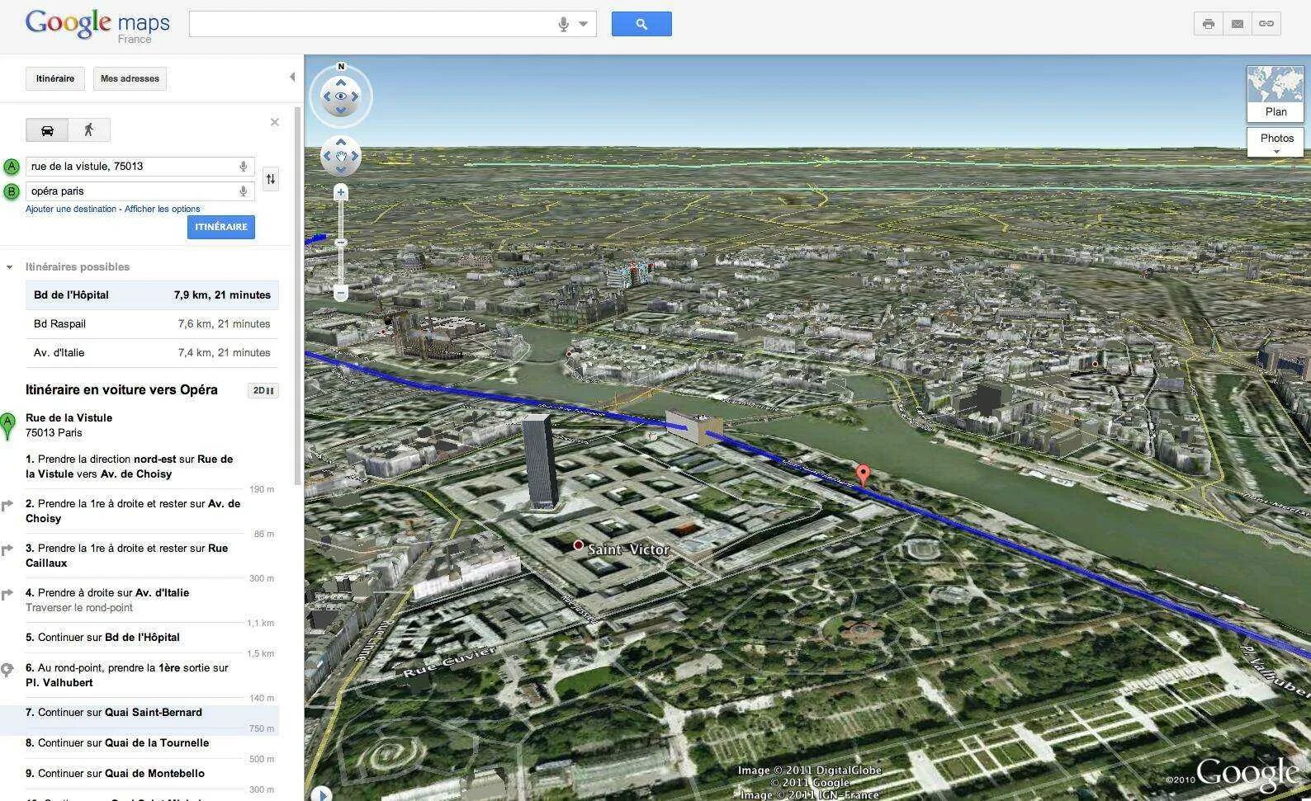Pan map left arrow
This screenshot has width=1311, height=801.
[x=327, y=156]
